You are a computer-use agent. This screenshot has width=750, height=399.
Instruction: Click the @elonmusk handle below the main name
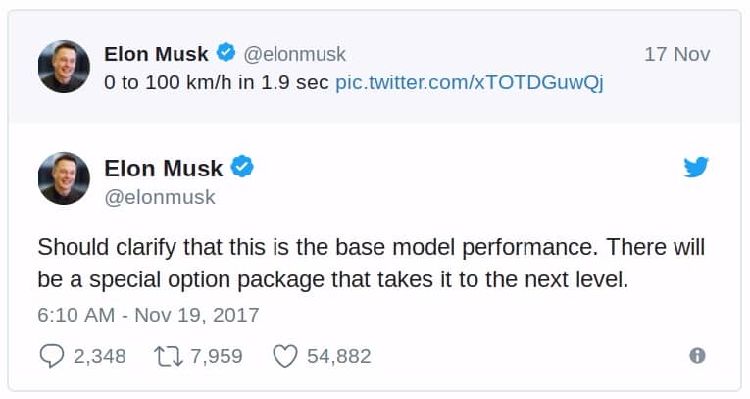coord(159,197)
